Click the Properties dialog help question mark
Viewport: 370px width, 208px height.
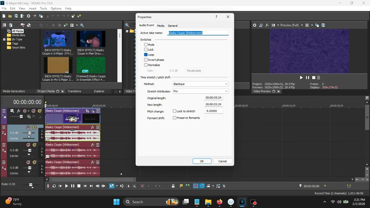pyautogui.click(x=216, y=17)
